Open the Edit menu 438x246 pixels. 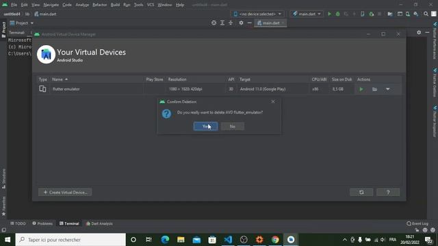click(25, 5)
